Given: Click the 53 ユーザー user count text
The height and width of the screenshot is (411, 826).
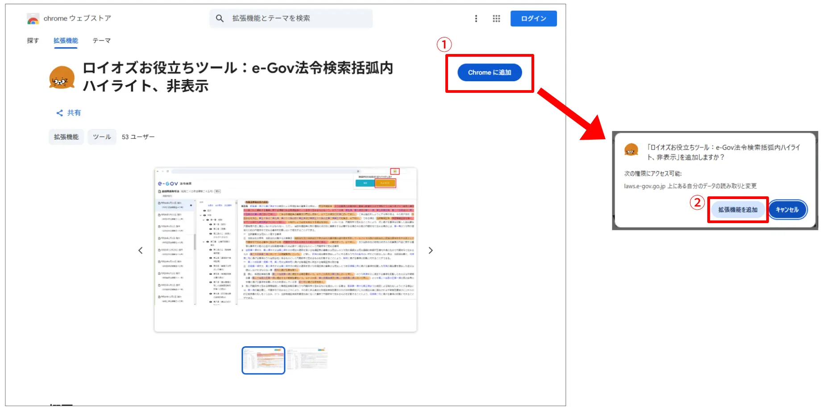Looking at the screenshot, I should (138, 137).
